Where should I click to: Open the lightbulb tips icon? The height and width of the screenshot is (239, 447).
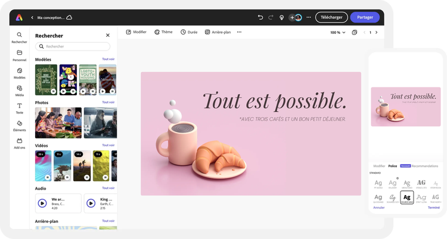tap(282, 18)
